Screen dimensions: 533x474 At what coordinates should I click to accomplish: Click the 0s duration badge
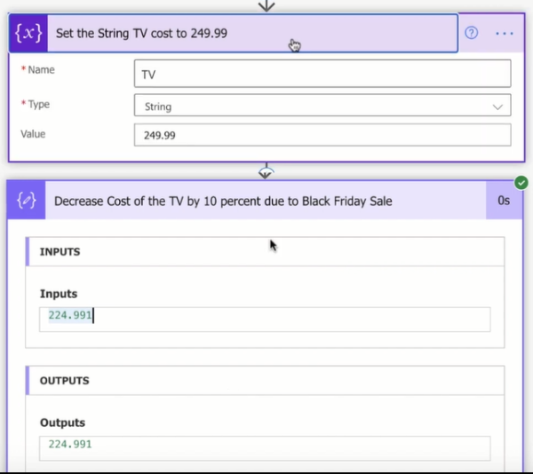tap(504, 201)
